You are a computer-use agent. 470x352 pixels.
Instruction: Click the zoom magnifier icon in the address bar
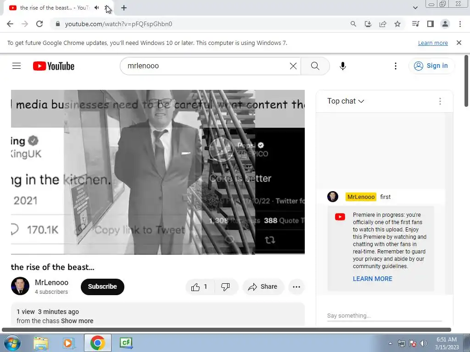click(353, 24)
